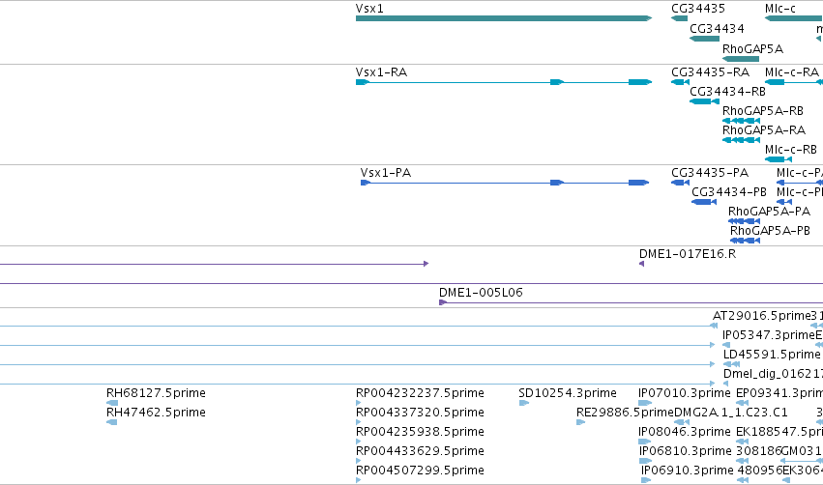Click the DME1-005L06 BAC label
823x485 pixels.
pos(481,293)
